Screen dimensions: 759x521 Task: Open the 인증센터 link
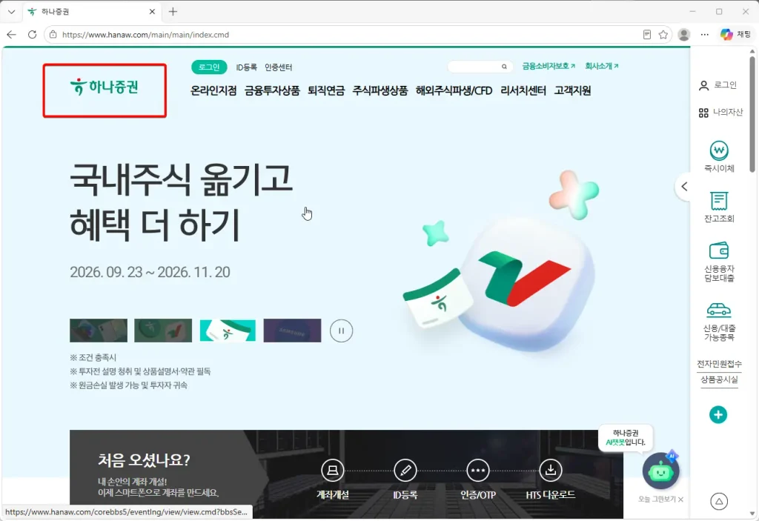[279, 67]
